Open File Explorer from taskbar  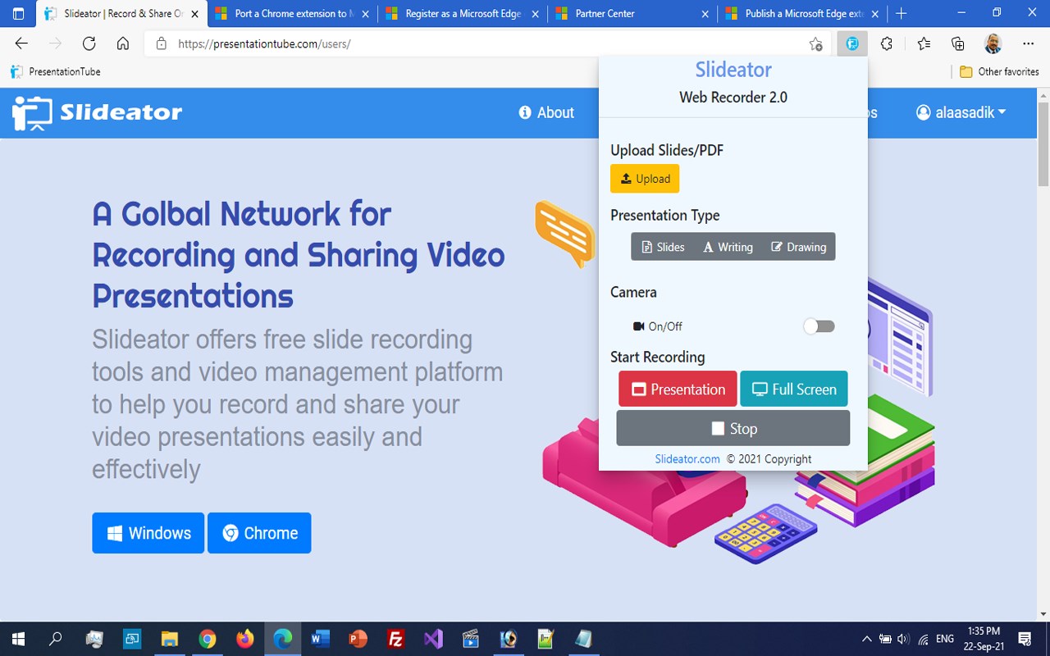coord(169,639)
